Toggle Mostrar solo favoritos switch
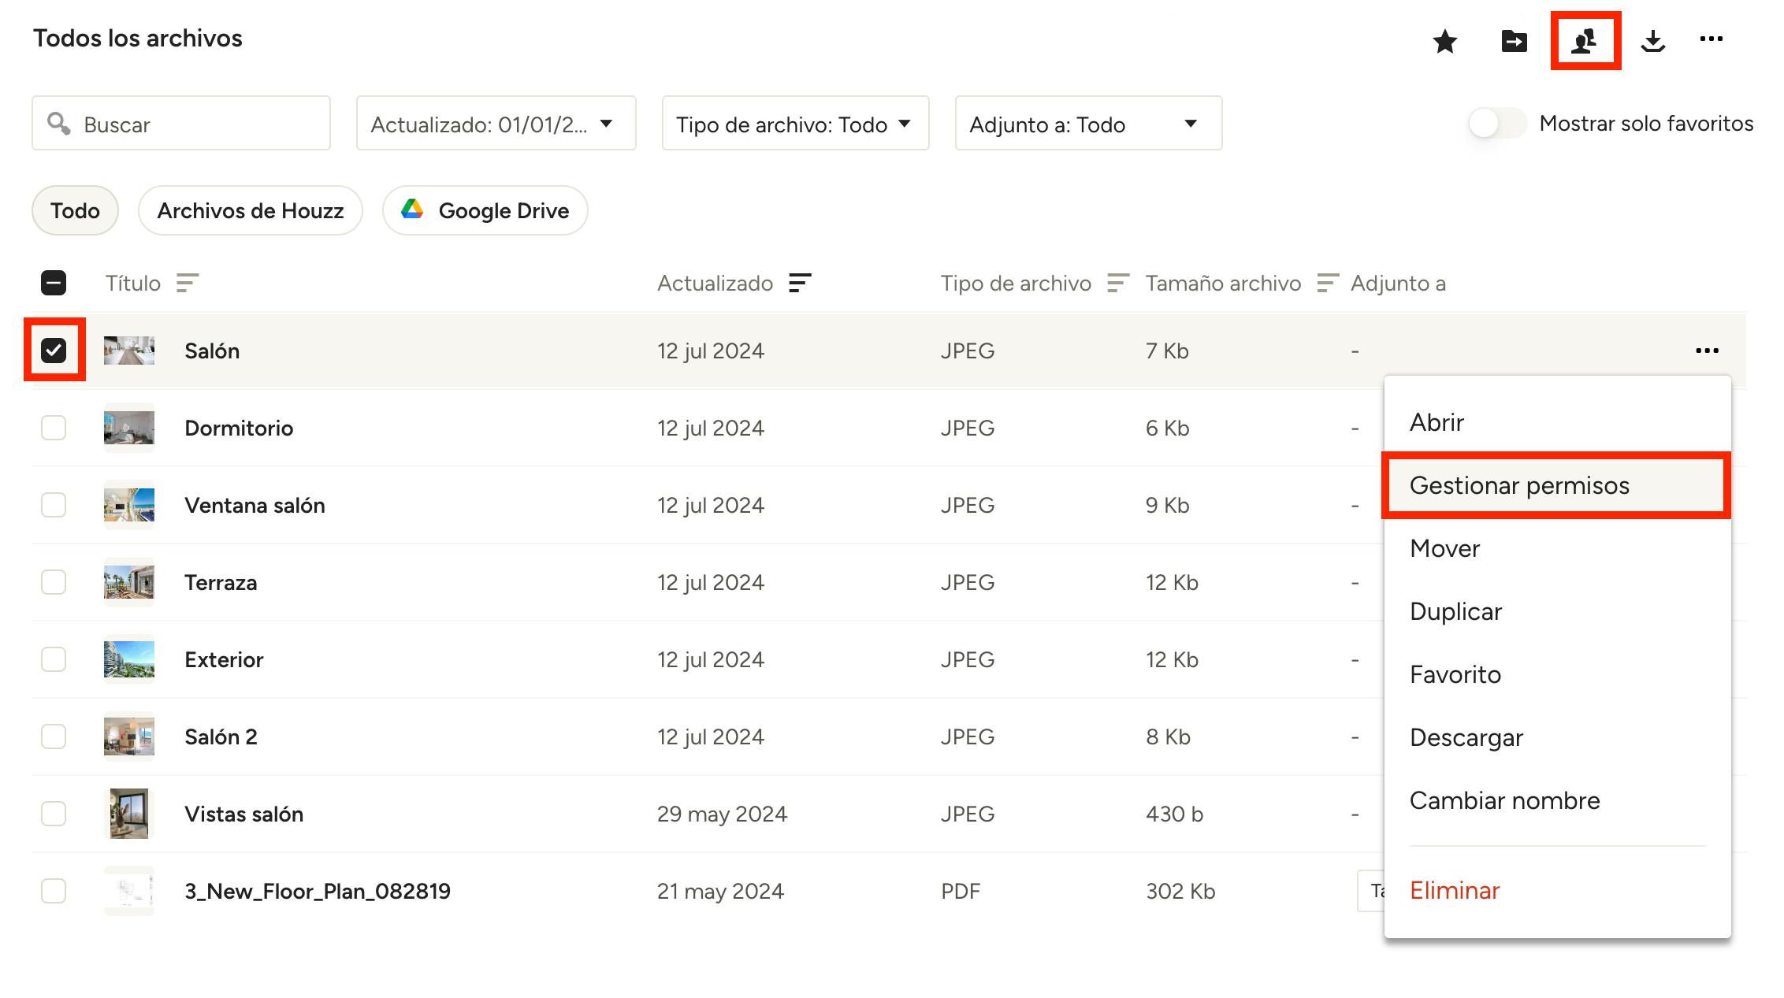 coord(1496,124)
